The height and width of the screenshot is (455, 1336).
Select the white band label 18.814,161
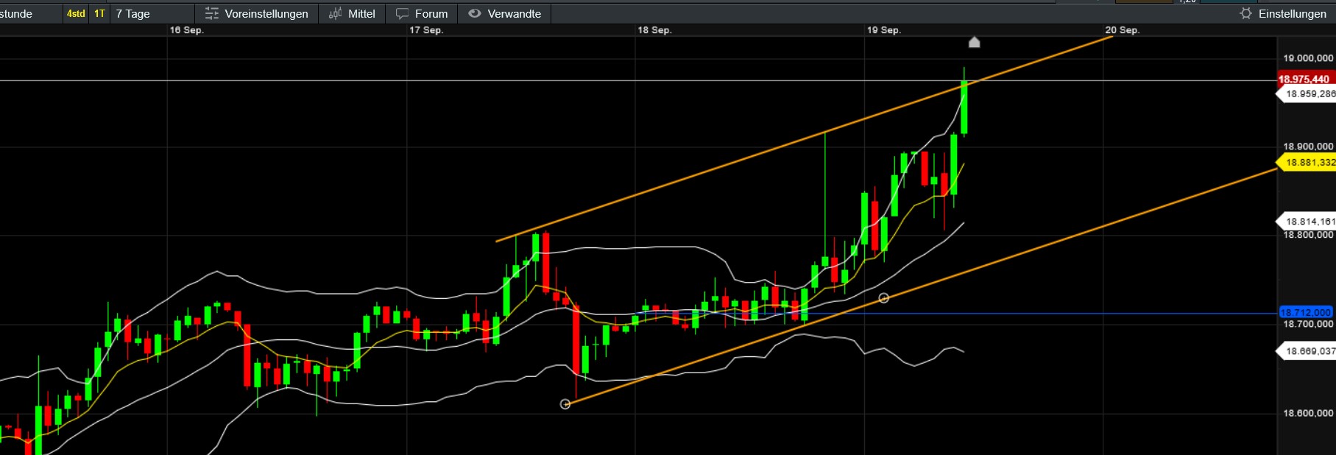point(1307,222)
